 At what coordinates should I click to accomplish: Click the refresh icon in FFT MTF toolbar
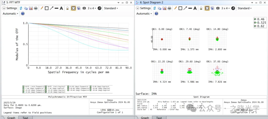click(x=21, y=8)
